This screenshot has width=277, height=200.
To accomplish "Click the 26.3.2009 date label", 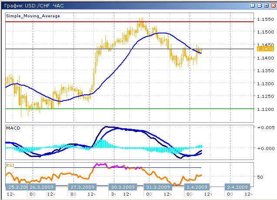I will tap(40, 187).
